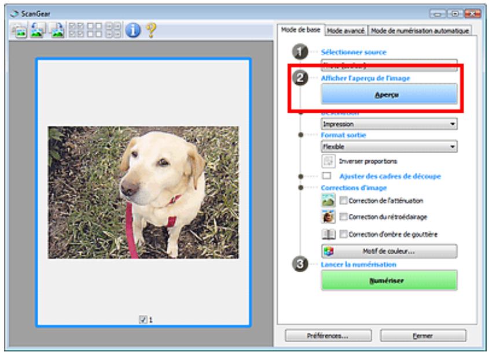Open the source selection dropdown
Screen dimensions: 489x352
pyautogui.click(x=389, y=65)
